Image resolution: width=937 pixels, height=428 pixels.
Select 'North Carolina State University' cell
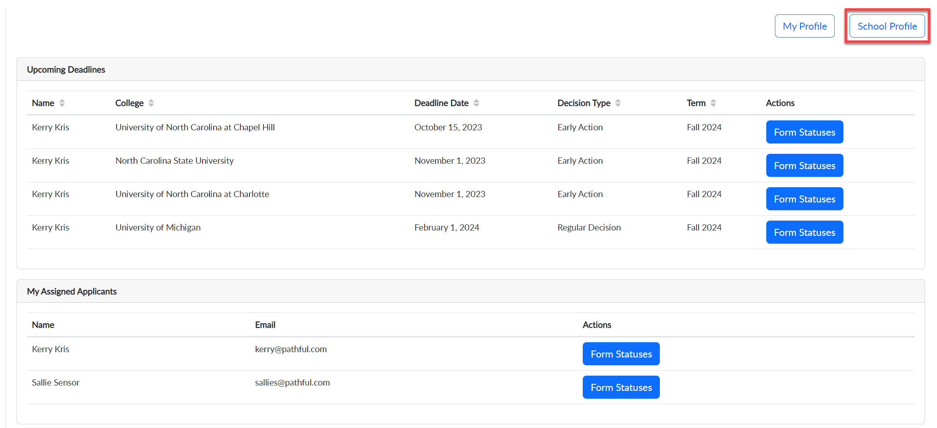[x=174, y=161]
